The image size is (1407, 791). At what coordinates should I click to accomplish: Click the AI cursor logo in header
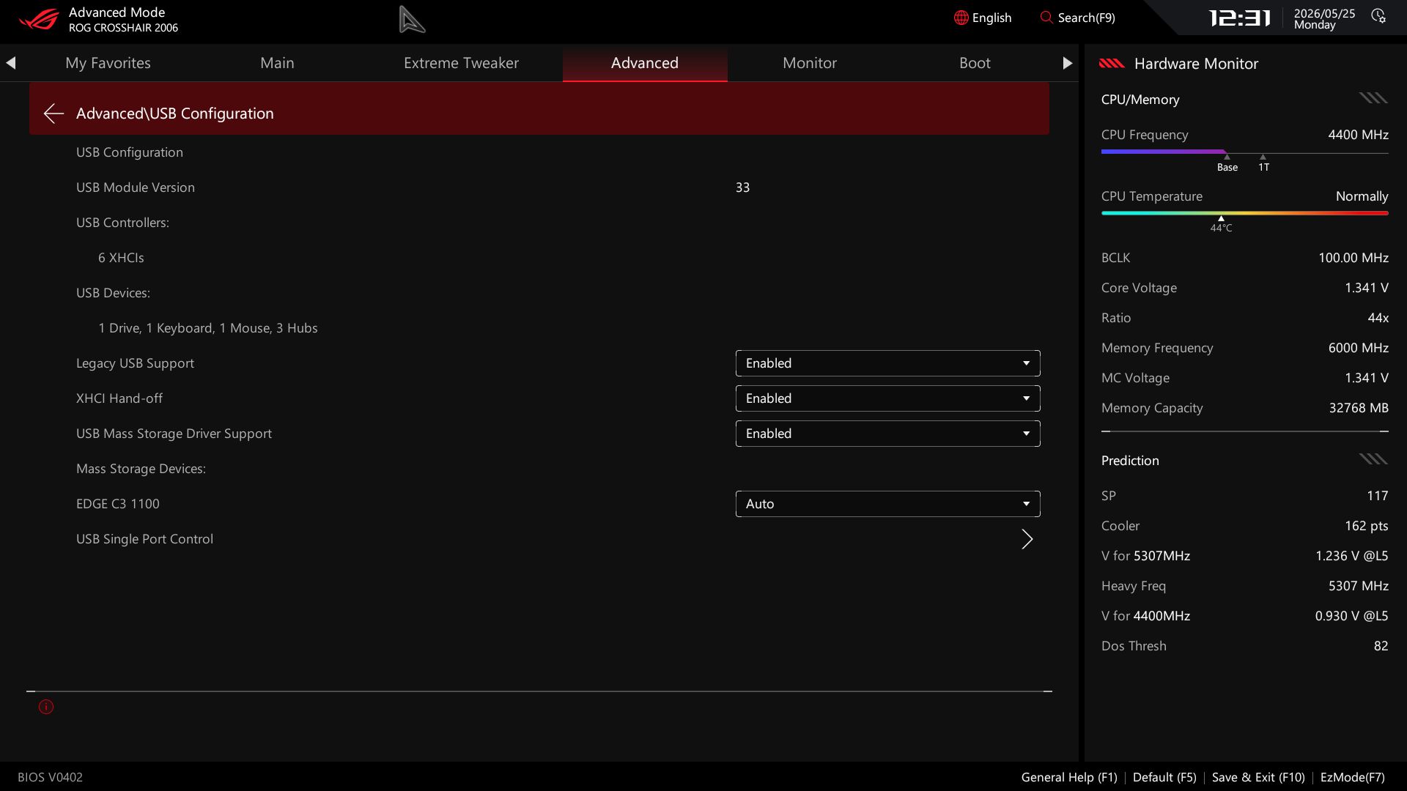point(412,20)
